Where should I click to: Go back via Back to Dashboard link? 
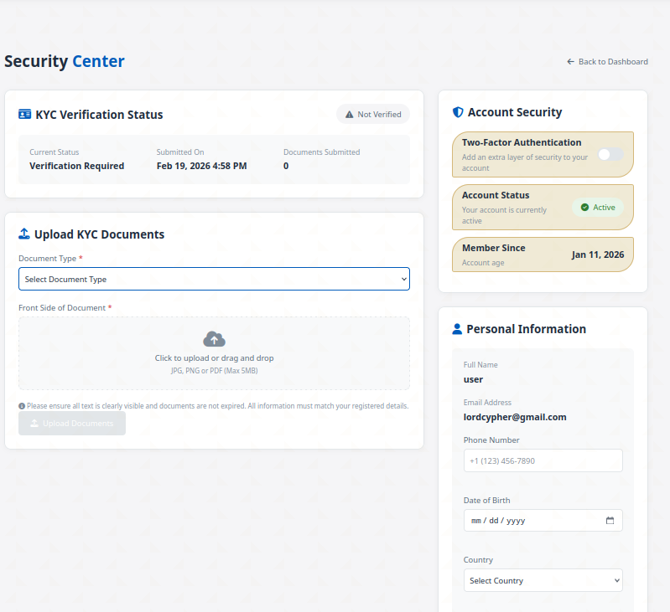coord(607,62)
